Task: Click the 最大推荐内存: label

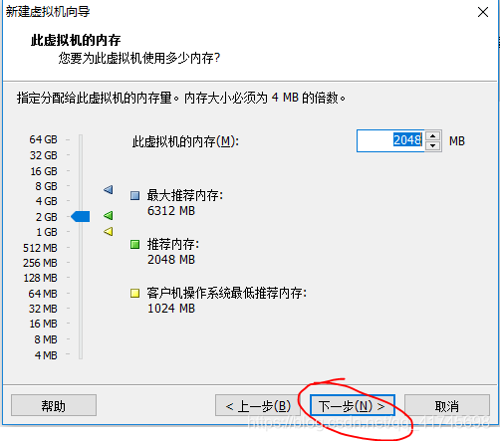Action: (x=185, y=195)
